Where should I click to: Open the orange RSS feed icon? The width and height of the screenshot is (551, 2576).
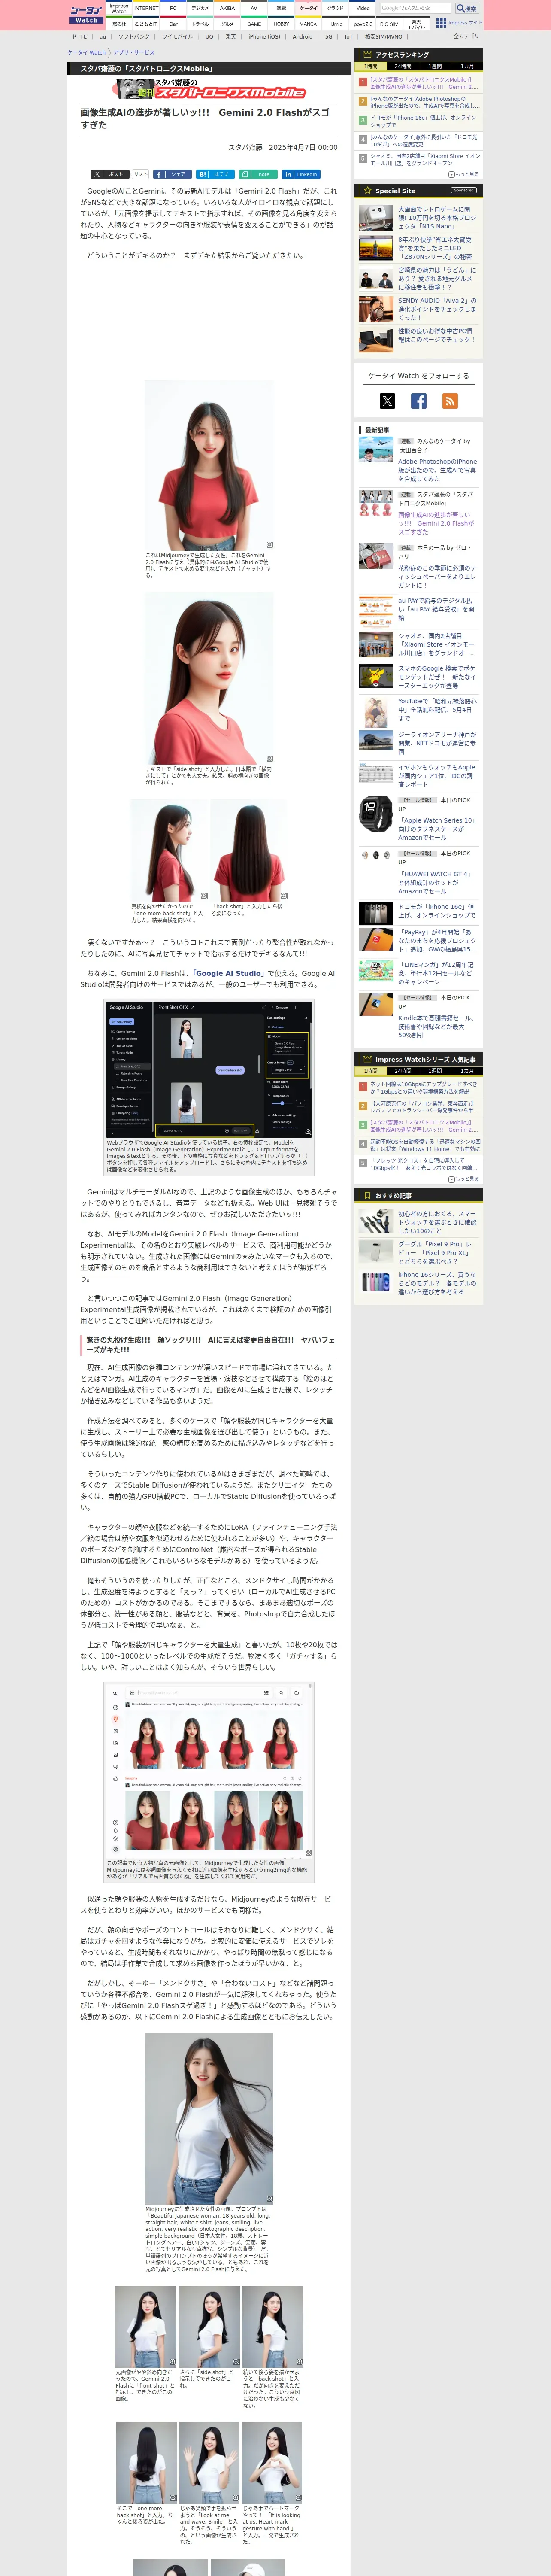pyautogui.click(x=450, y=401)
